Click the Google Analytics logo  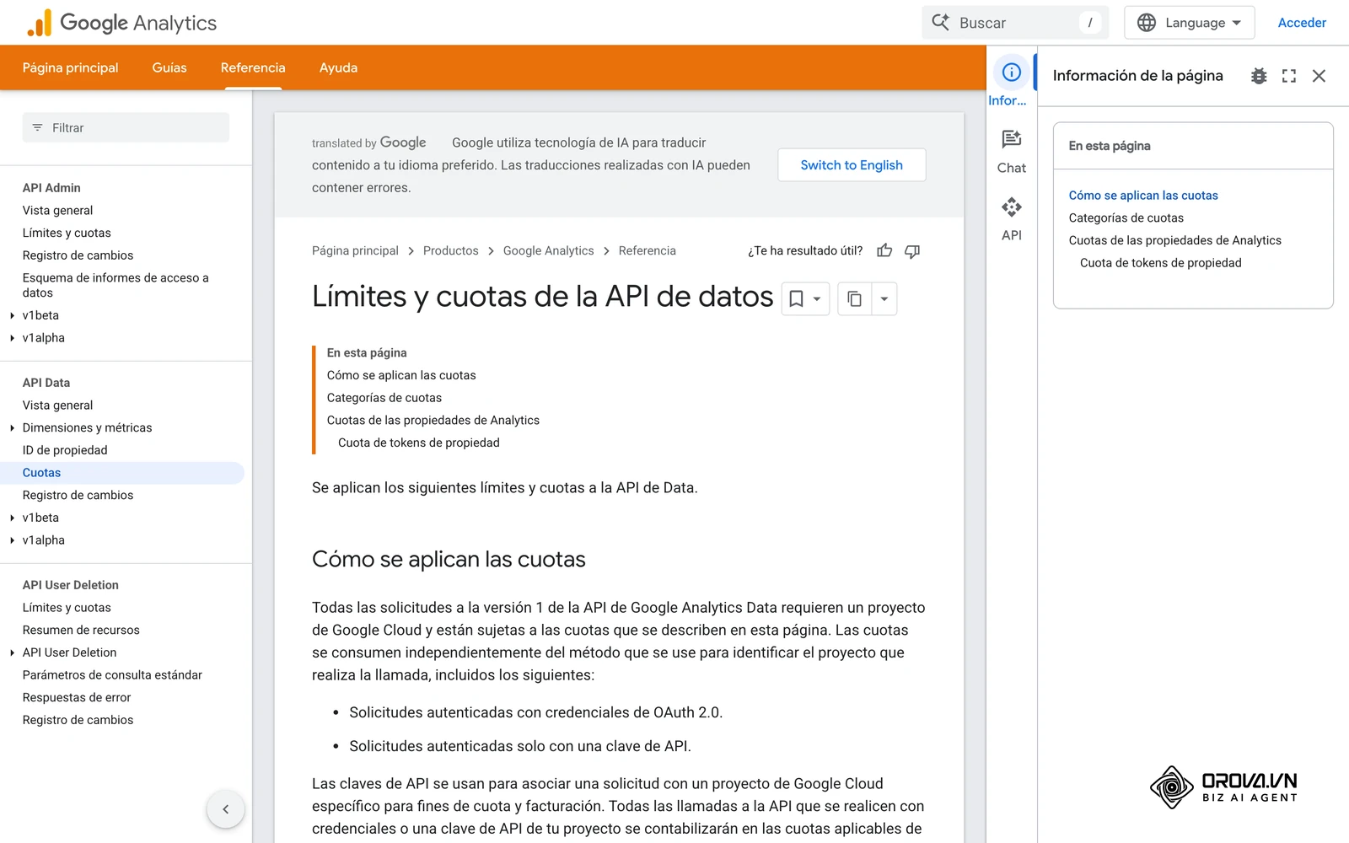tap(122, 23)
